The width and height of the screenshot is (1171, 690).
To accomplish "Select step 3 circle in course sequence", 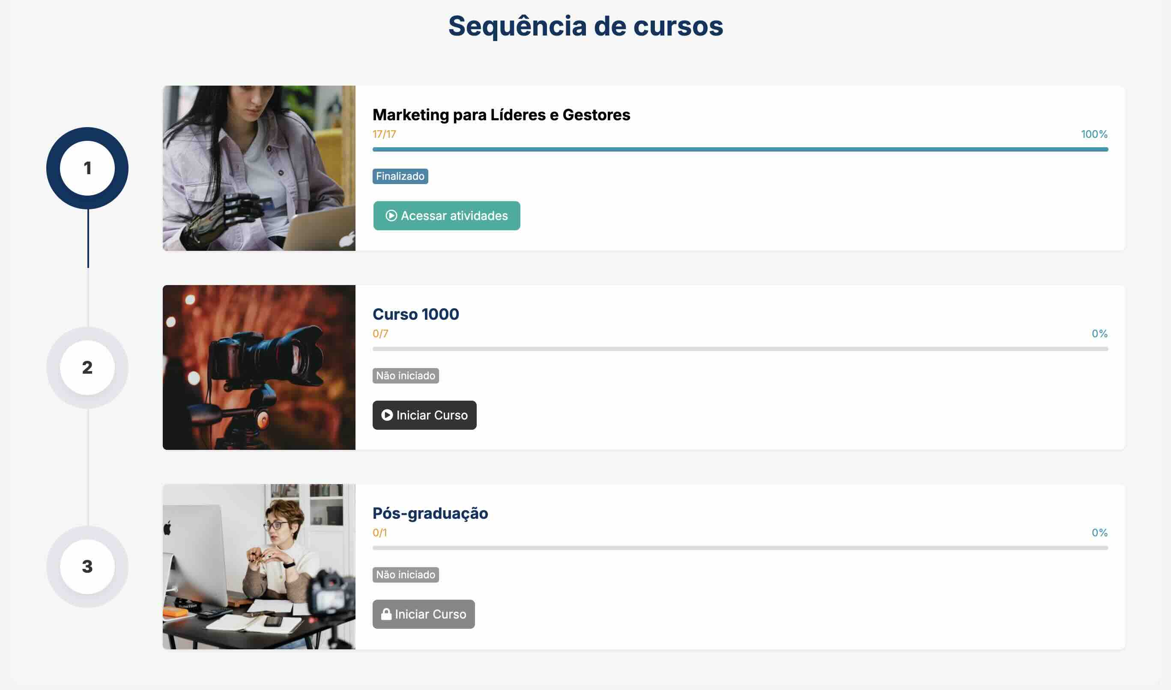I will pyautogui.click(x=87, y=567).
